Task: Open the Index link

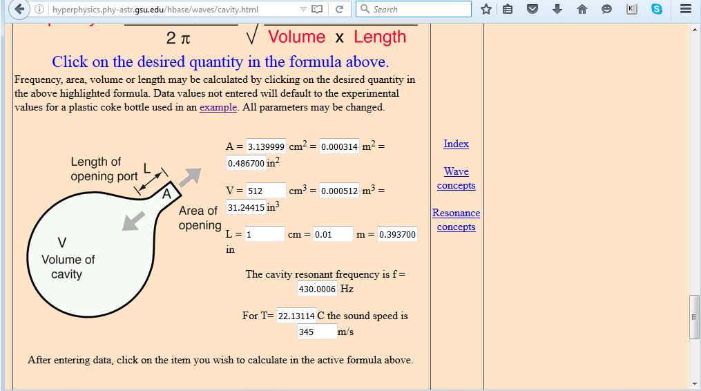Action: pyautogui.click(x=456, y=144)
